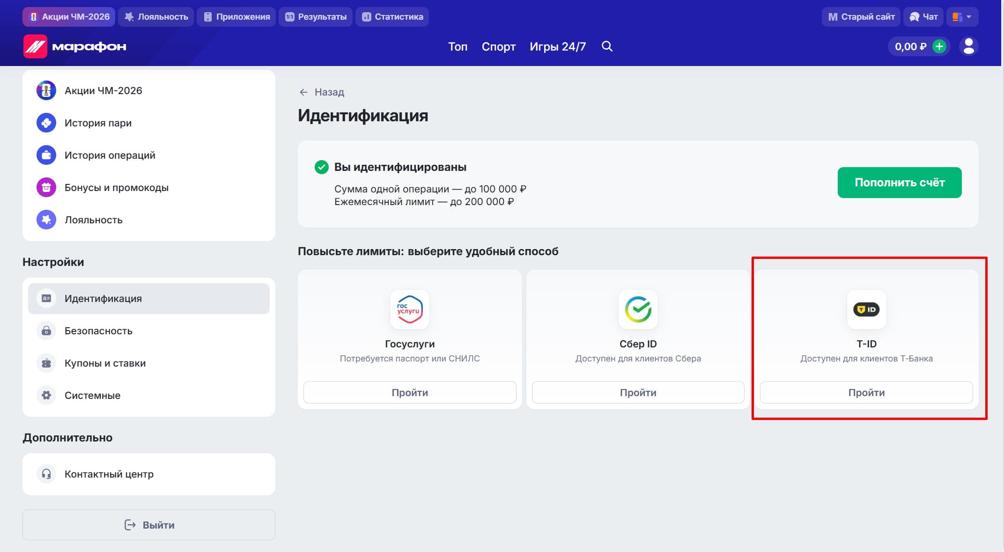
Task: Click 'Сумма одной операции — до 100 000 ₽' text
Action: coord(430,189)
